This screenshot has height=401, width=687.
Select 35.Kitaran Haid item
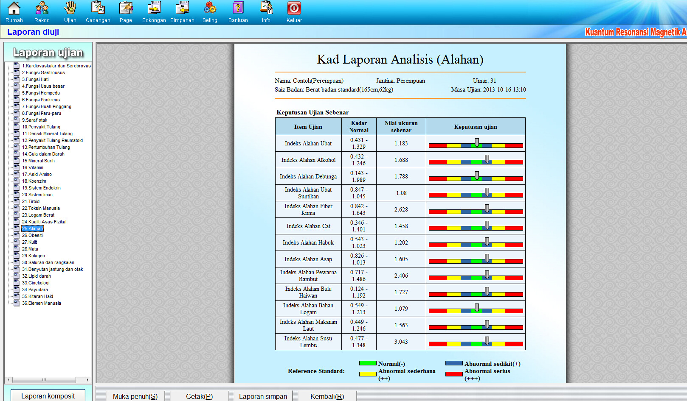(37, 296)
